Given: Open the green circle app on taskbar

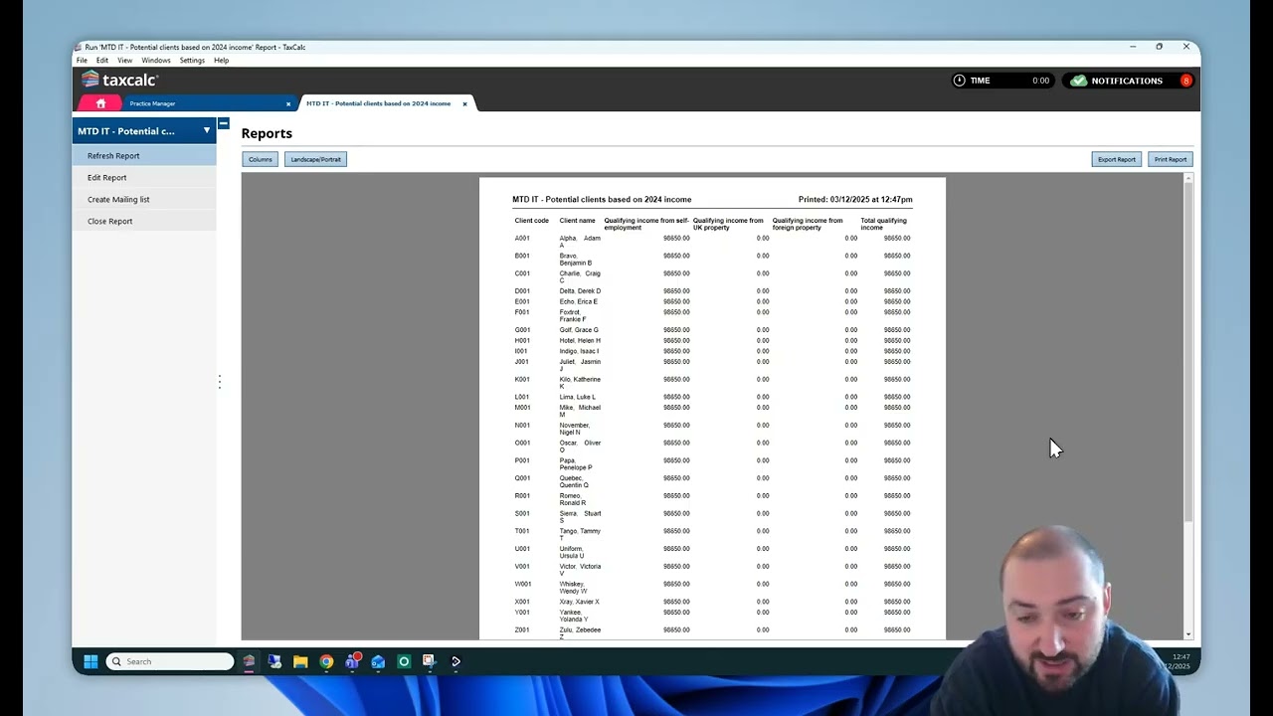Looking at the screenshot, I should click(x=404, y=661).
